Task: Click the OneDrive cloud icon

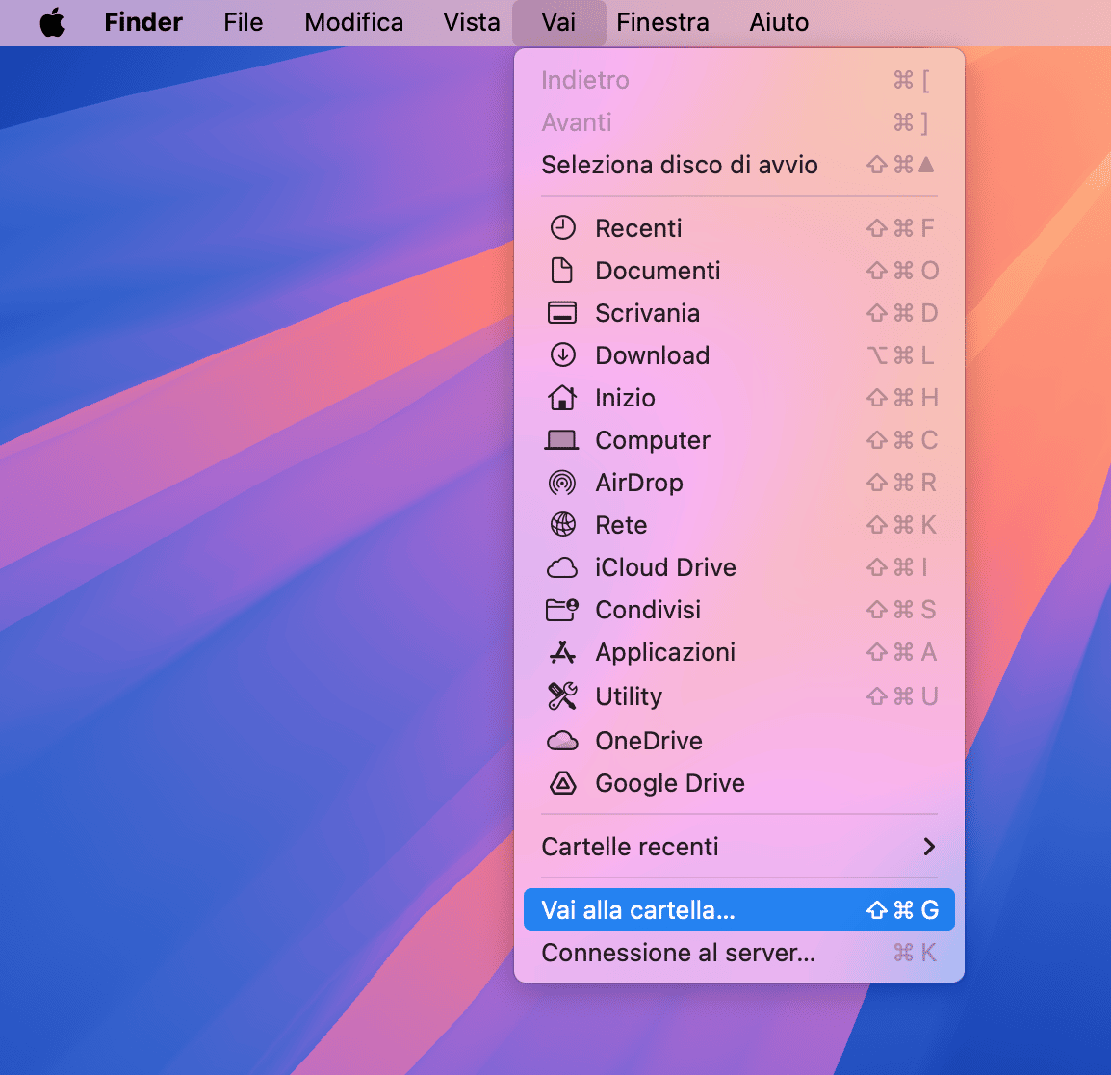Action: click(562, 741)
